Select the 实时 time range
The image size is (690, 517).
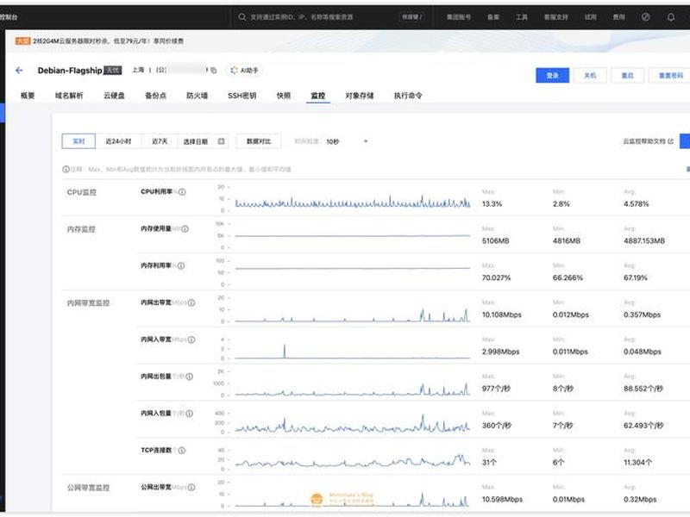pyautogui.click(x=78, y=141)
